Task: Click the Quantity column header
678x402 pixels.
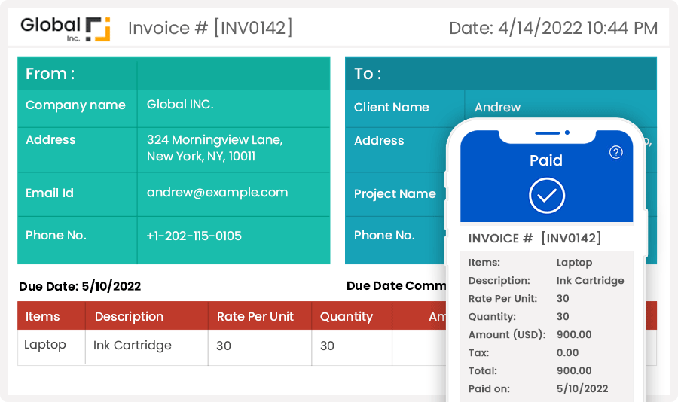Action: (346, 316)
